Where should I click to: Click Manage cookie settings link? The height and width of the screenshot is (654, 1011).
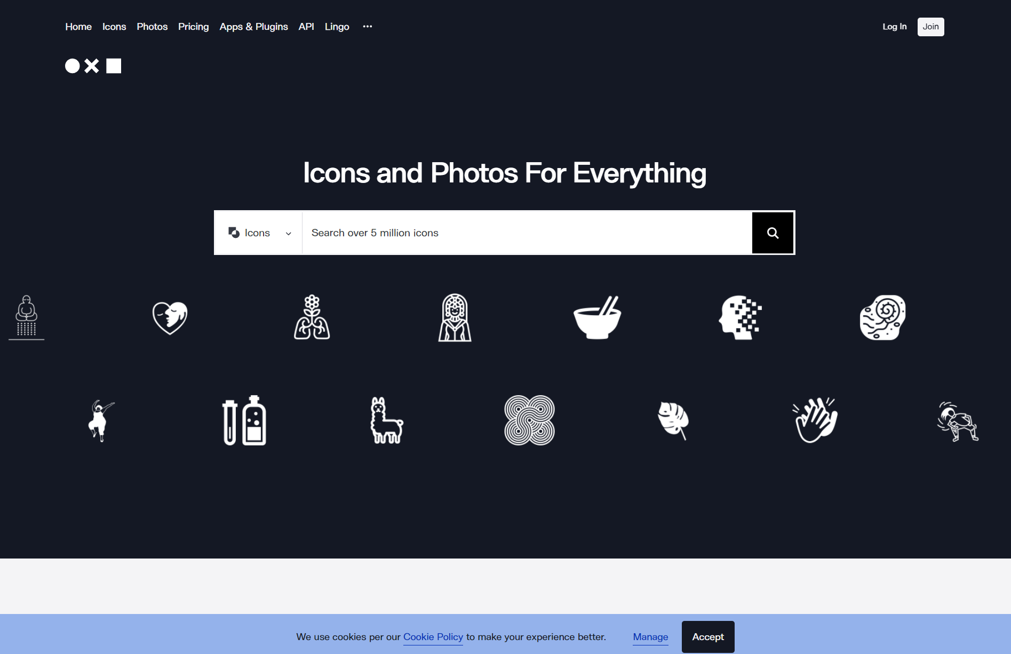650,637
